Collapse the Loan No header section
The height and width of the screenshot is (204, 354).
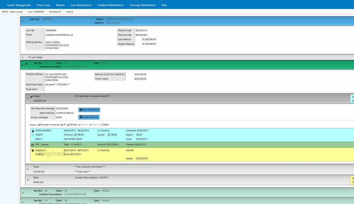click(23, 21)
